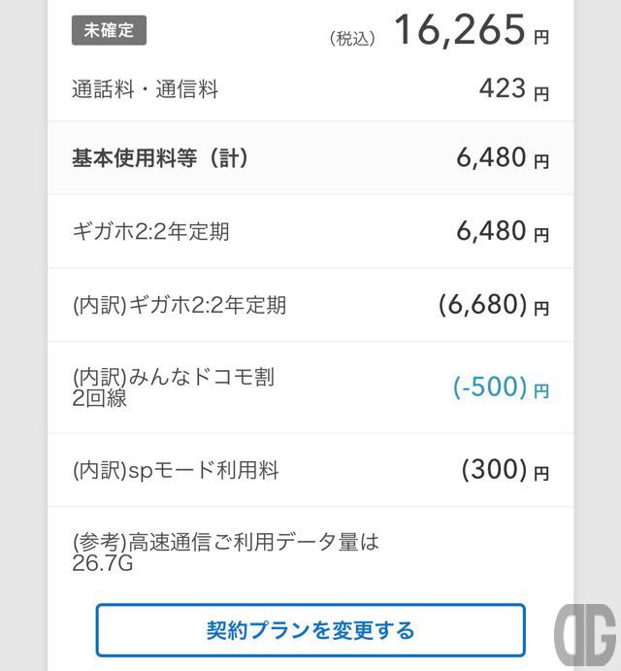Viewport: 621px width, 671px height.
Task: Select the 基本使用料等(計) header row
Action: tap(310, 158)
